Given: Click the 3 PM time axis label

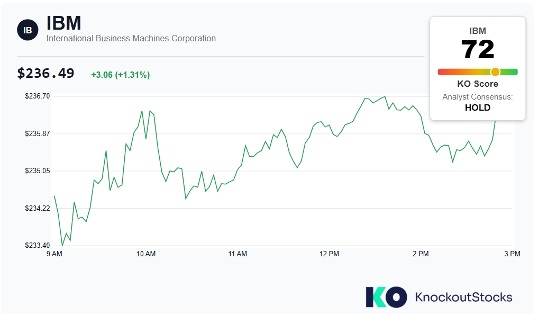Looking at the screenshot, I should 512,254.
